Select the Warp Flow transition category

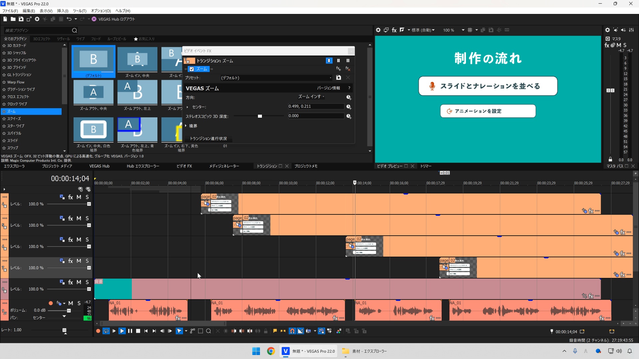(x=16, y=82)
